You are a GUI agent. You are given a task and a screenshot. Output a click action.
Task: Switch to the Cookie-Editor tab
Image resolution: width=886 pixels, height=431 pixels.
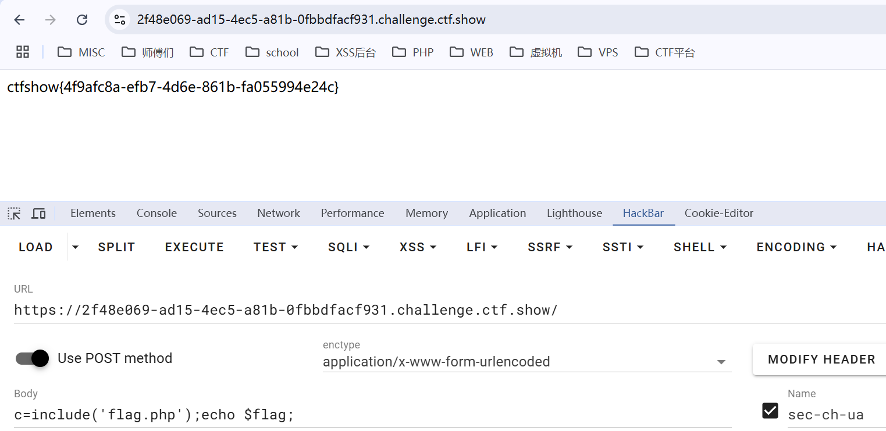pyautogui.click(x=718, y=213)
